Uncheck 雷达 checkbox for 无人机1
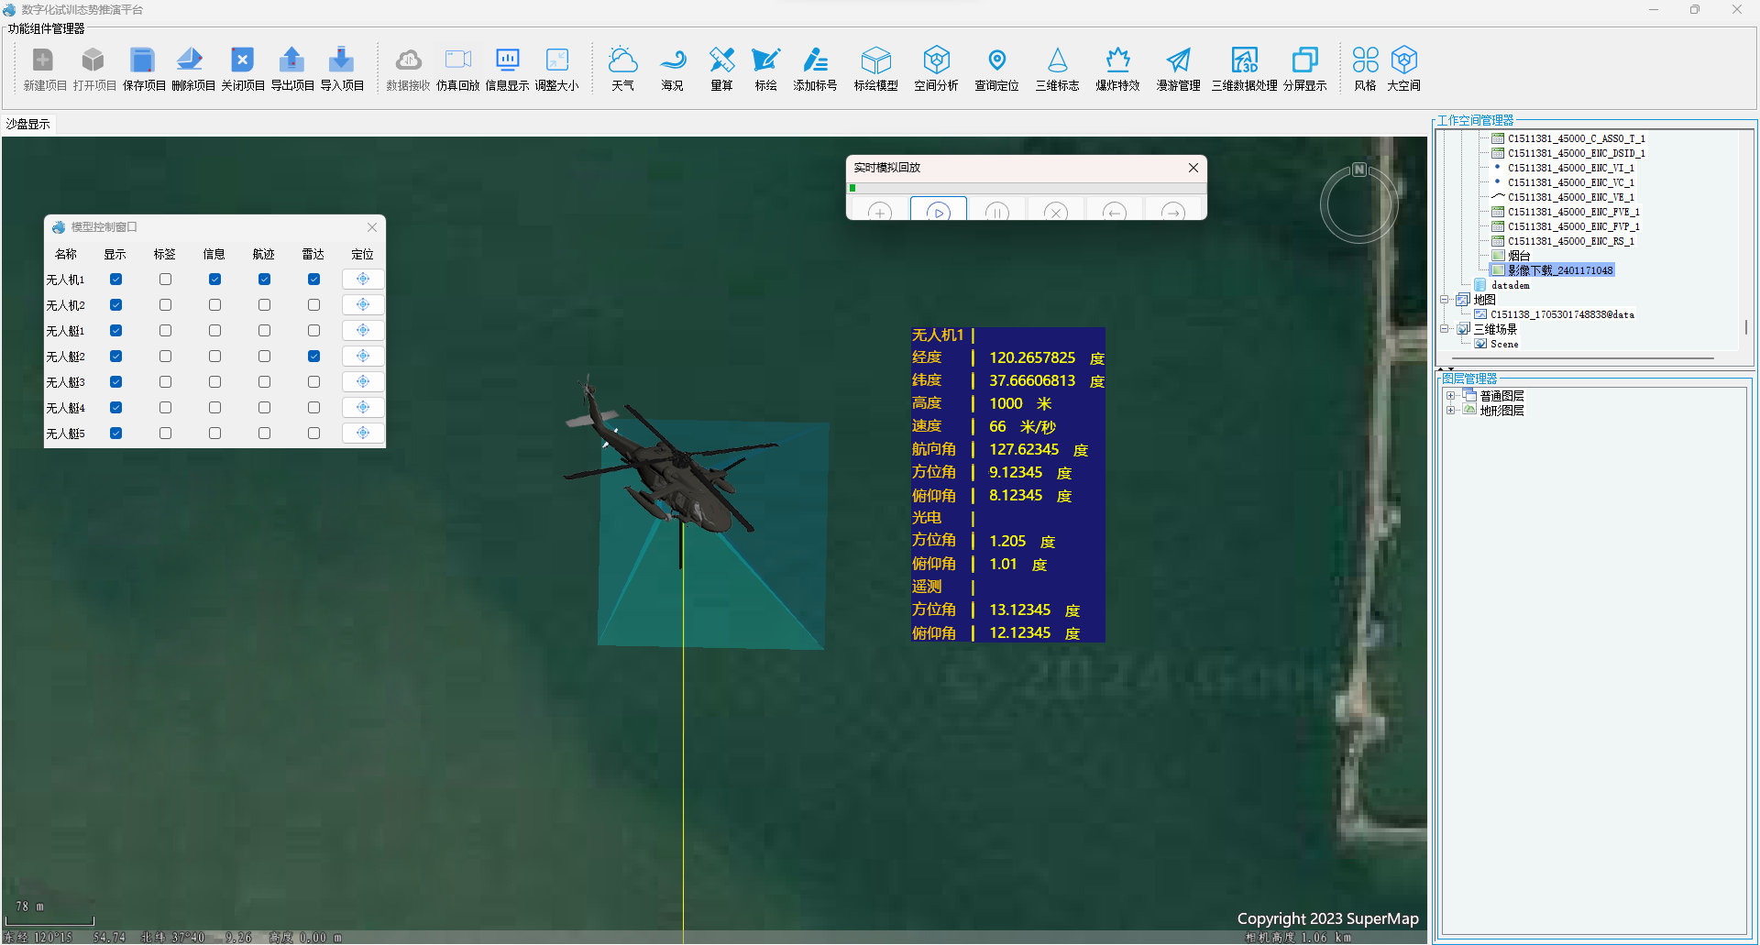The image size is (1760, 945). click(x=313, y=280)
